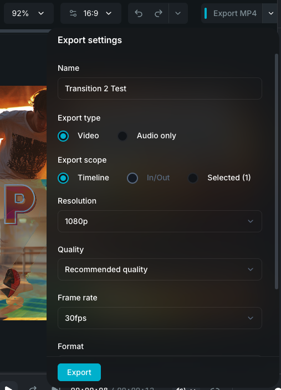Click the 'Quality' label
The image size is (281, 390).
(71, 249)
